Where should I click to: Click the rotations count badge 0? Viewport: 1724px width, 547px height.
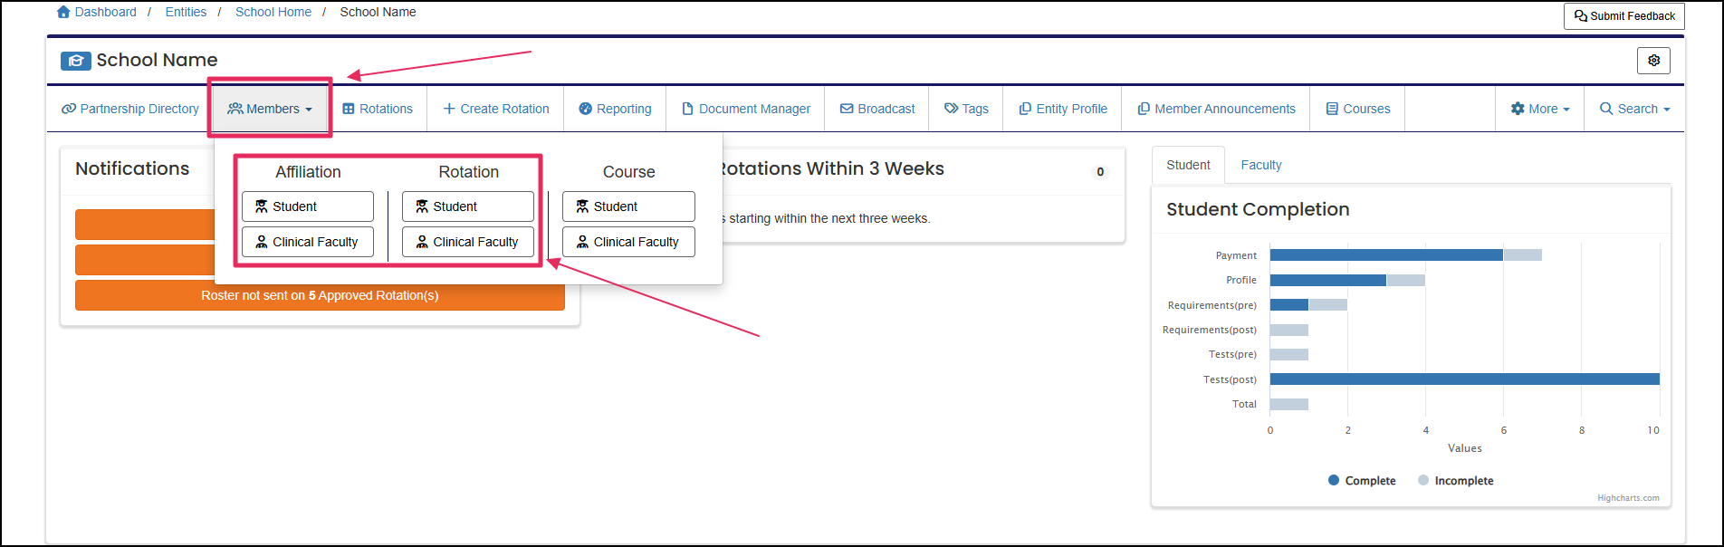point(1100,172)
